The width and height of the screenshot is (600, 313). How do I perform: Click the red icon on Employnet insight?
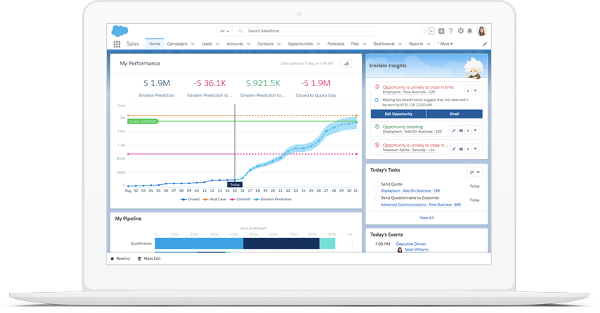point(377,87)
